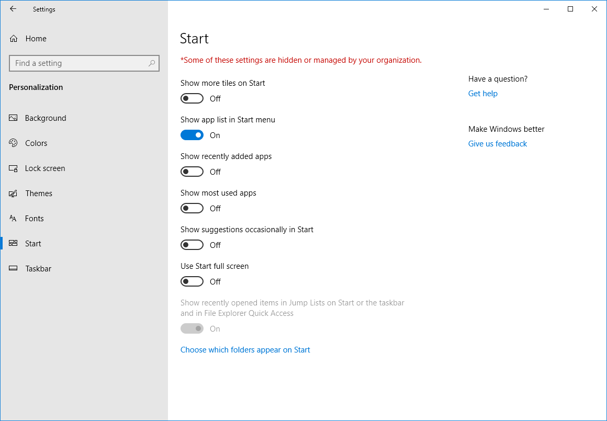Open Choose which folders appear on Start
This screenshot has height=421, width=607.
tap(245, 350)
